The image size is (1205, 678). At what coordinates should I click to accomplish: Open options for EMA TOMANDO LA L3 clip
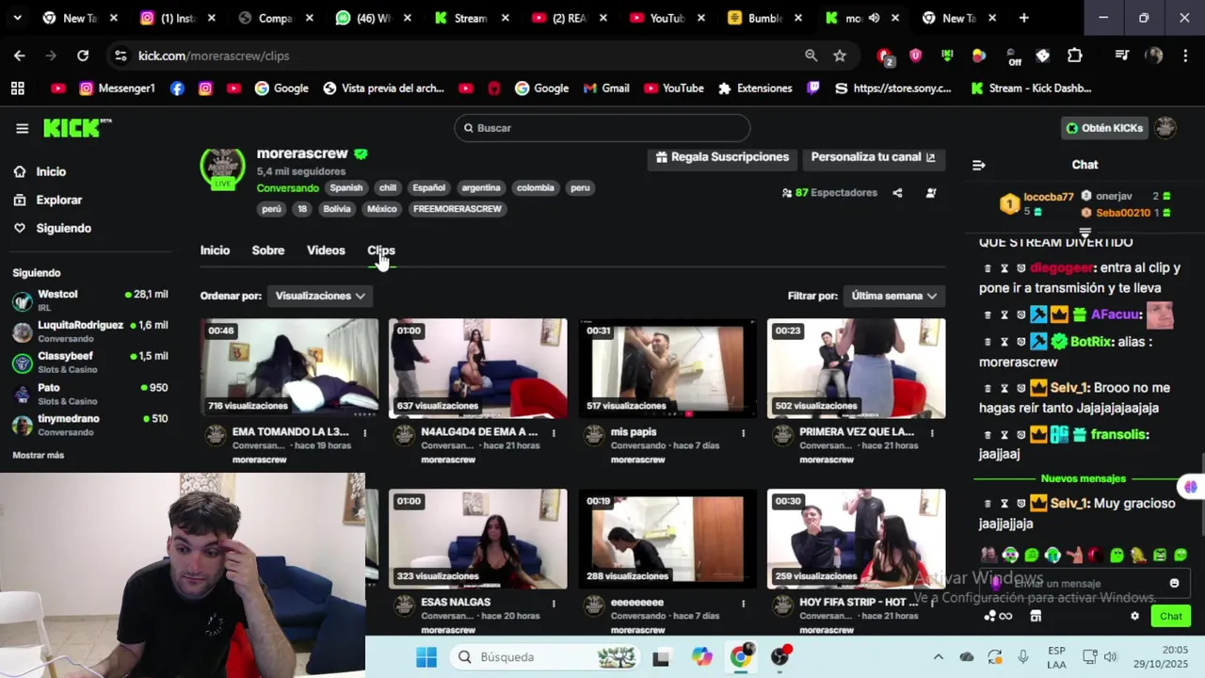364,433
